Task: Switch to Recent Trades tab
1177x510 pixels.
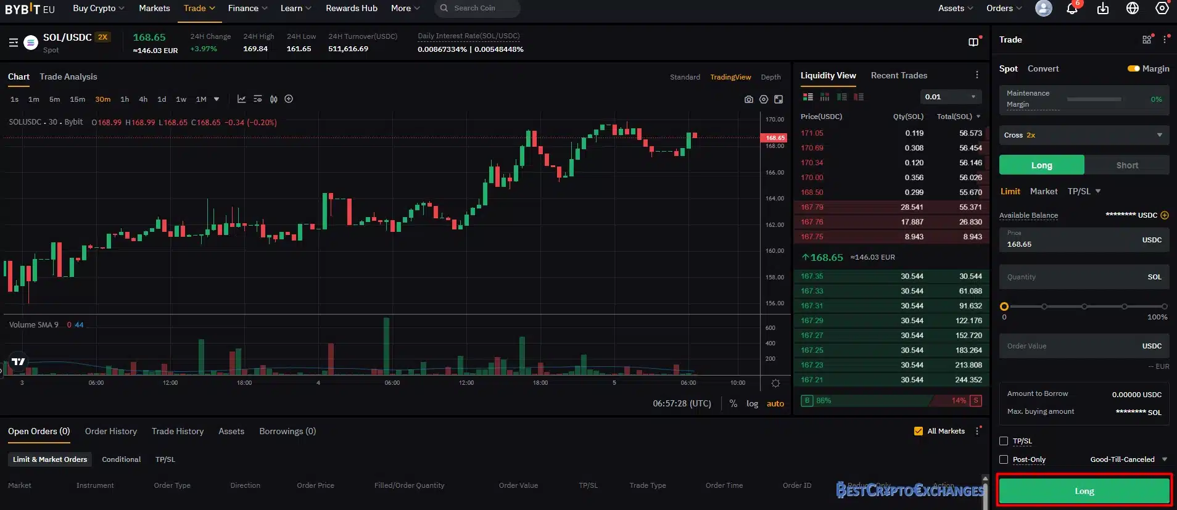Action: pyautogui.click(x=899, y=75)
